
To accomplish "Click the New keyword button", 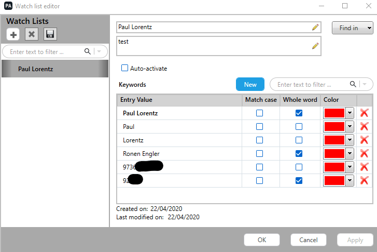I will [250, 84].
